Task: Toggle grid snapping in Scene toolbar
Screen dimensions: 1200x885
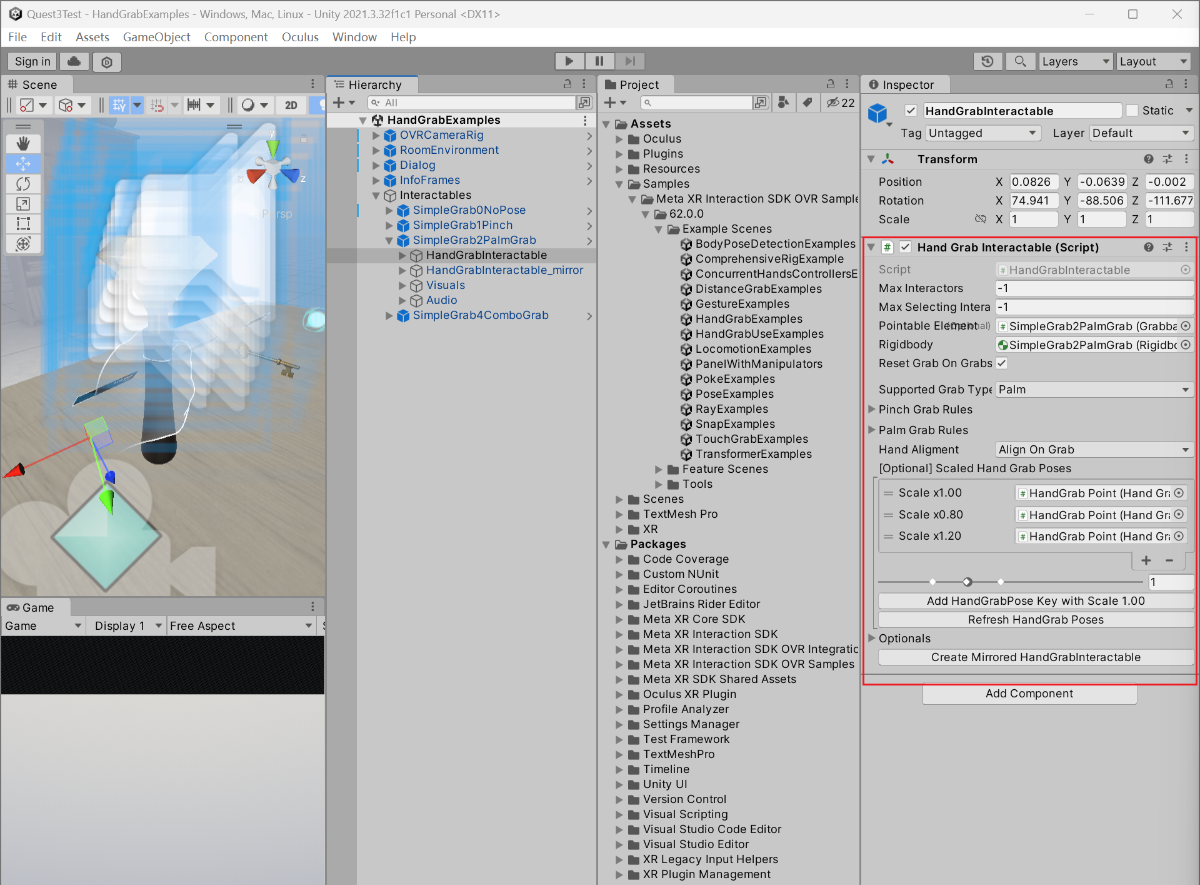Action: point(157,105)
